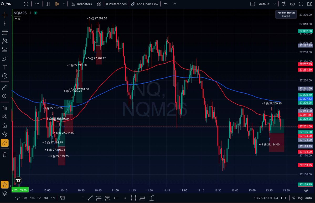315x203 pixels.
Task: Set range to 1m in bottom bar
Action: pyautogui.click(x=32, y=198)
